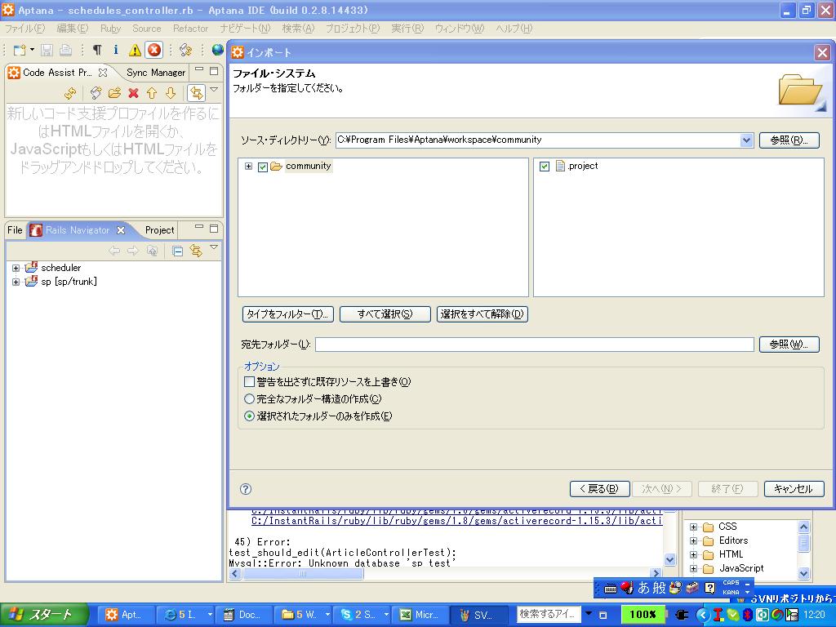Click the destination folder 参照(W) browse button
Screen dimensions: 836x627
click(789, 345)
